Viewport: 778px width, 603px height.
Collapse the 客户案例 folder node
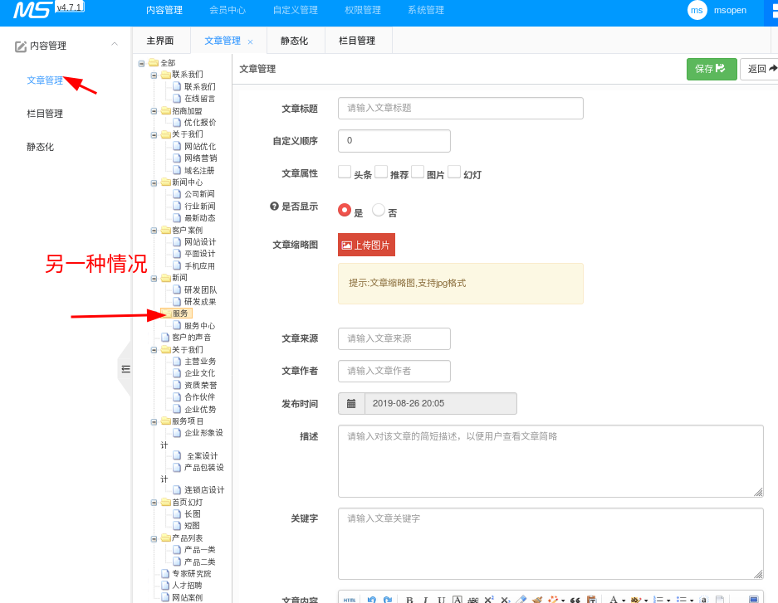point(154,231)
